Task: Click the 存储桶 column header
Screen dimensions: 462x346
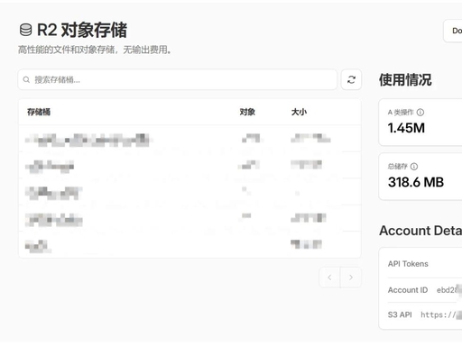Action: coord(39,112)
